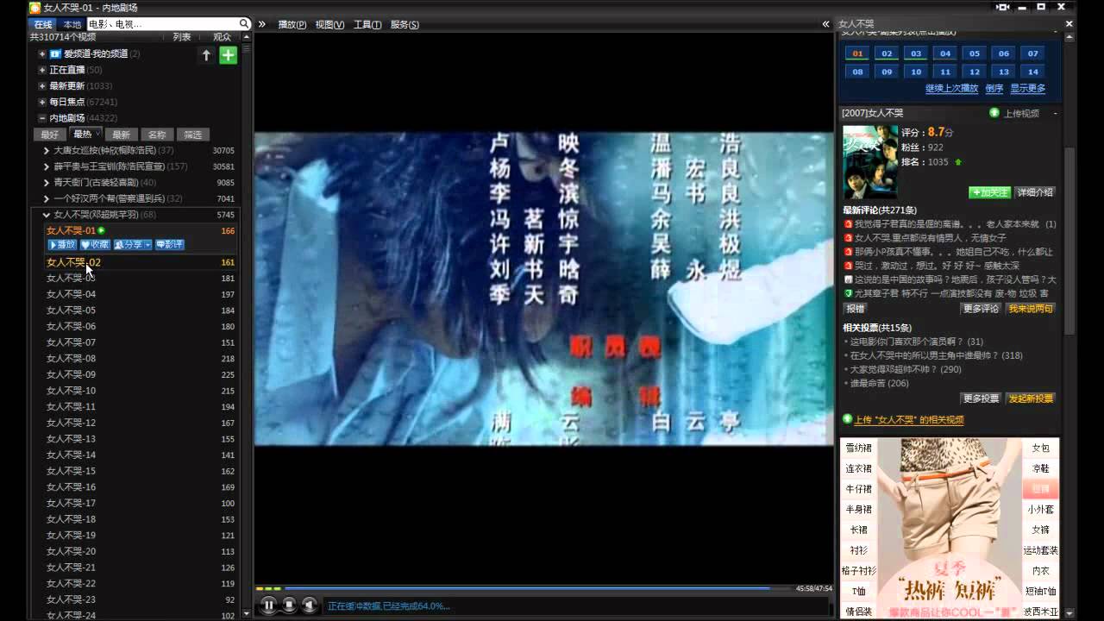The image size is (1104, 621).
Task: Pause the video playback
Action: tap(269, 605)
